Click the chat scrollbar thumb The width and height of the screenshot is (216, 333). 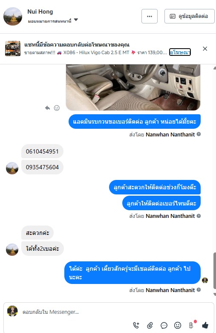[x=215, y=271]
